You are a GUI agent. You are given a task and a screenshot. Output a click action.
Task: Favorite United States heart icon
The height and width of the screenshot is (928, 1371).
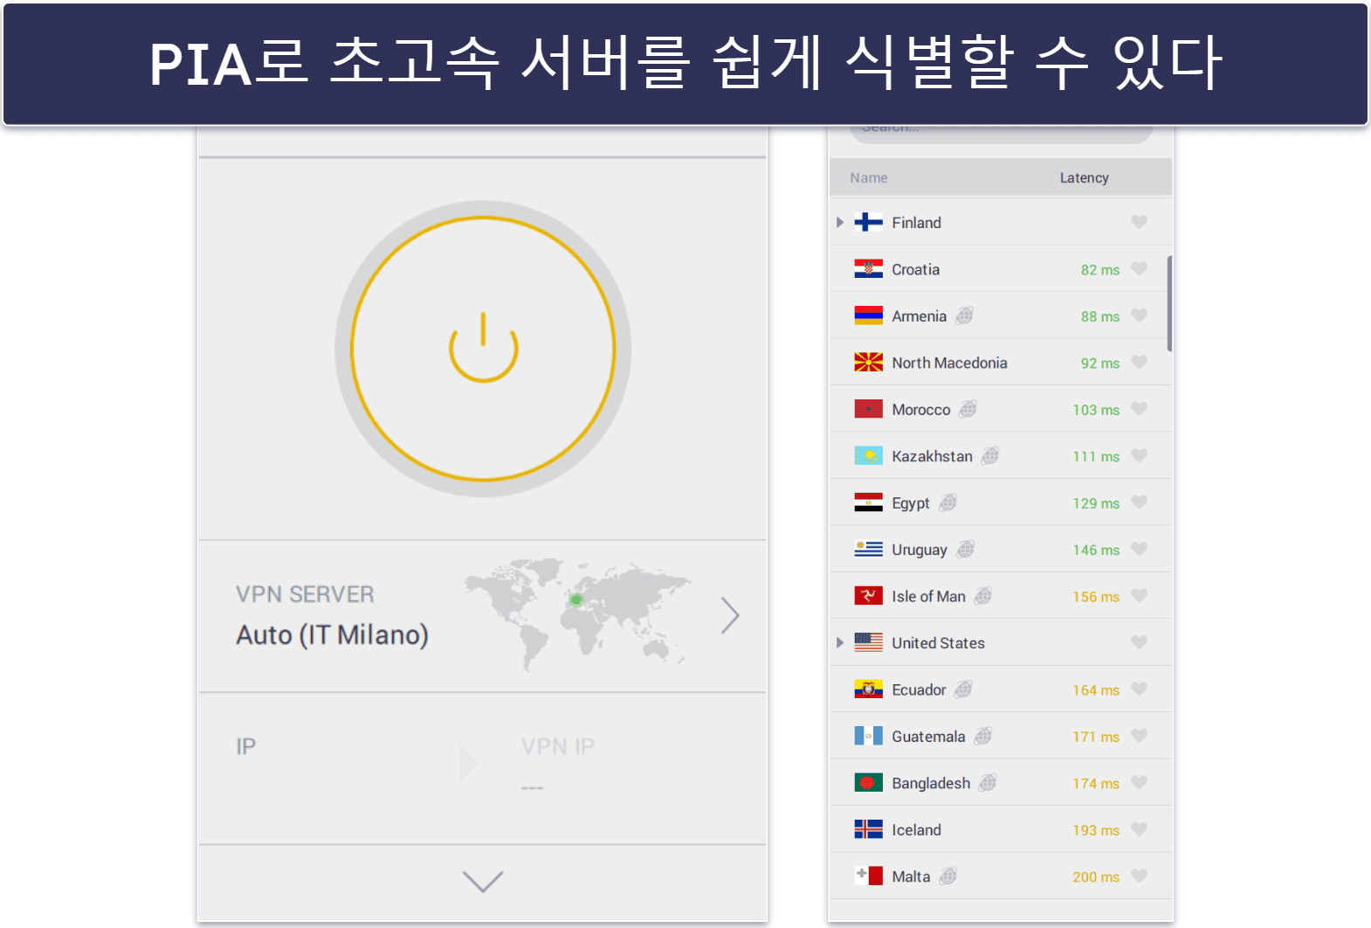tap(1139, 643)
